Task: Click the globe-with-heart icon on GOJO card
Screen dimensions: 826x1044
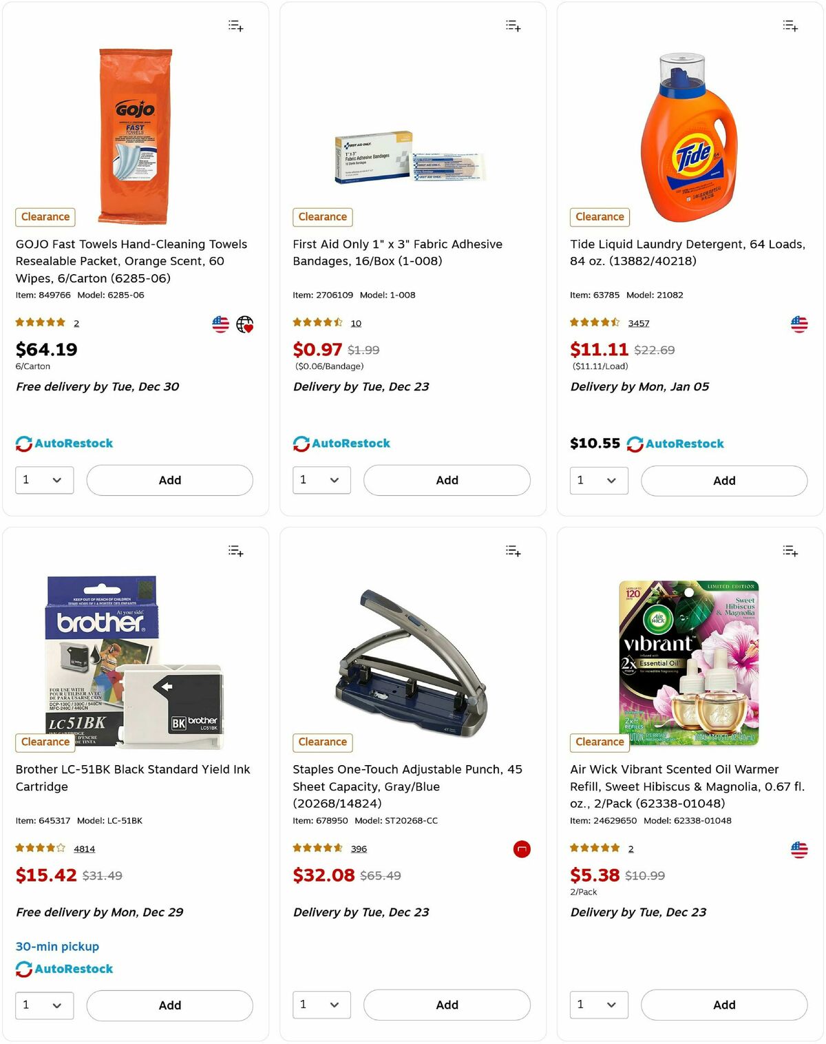Action: [245, 324]
